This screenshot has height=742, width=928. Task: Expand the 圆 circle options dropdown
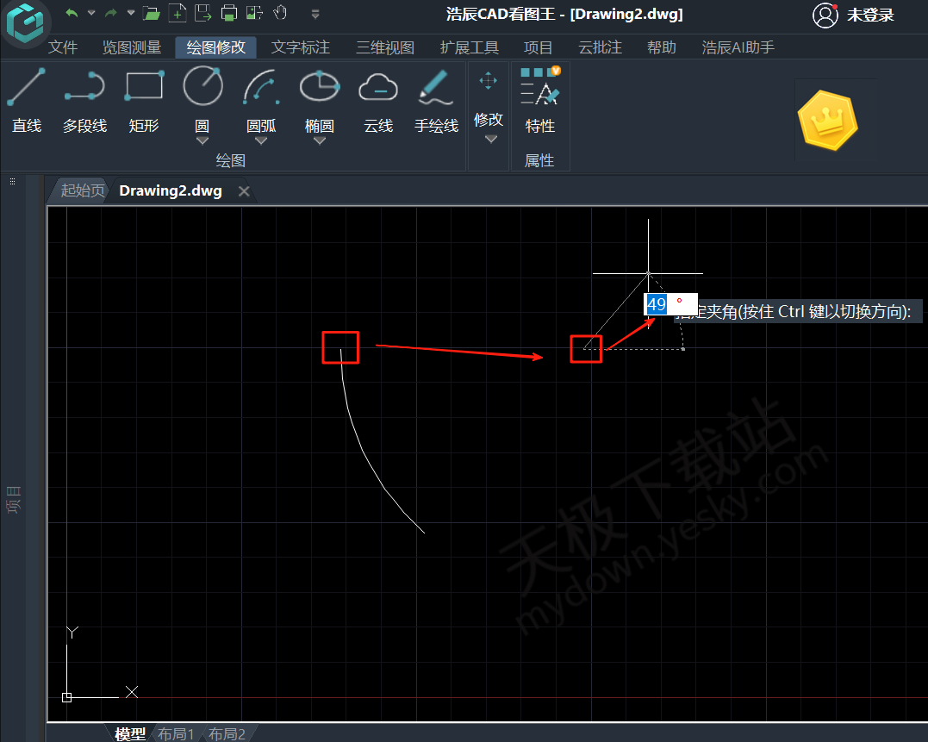(x=202, y=140)
